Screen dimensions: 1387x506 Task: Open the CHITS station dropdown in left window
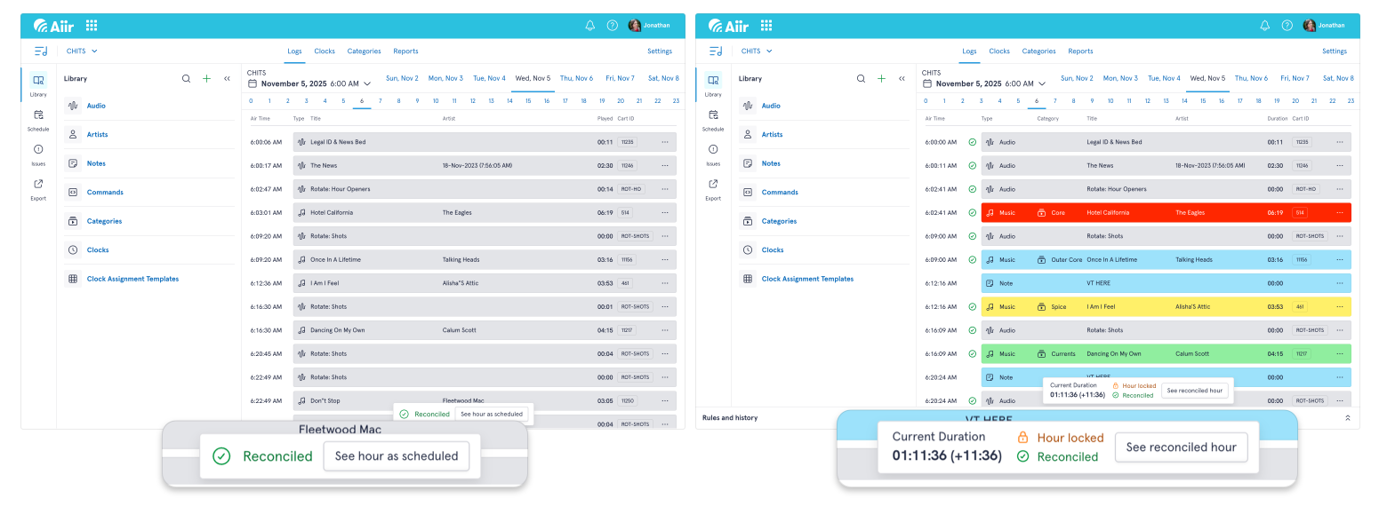click(83, 51)
